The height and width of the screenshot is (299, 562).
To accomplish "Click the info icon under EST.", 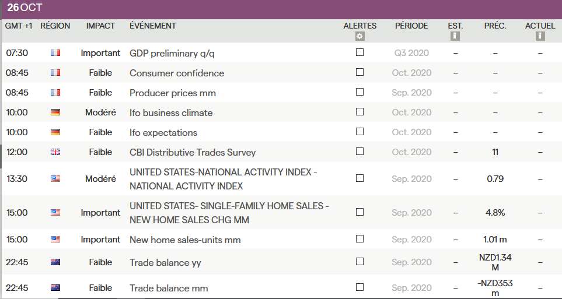I will (x=455, y=36).
